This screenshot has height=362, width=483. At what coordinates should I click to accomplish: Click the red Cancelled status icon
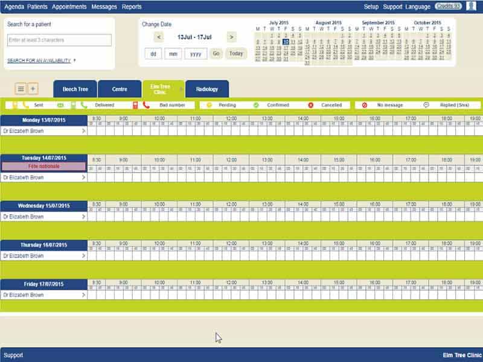click(x=311, y=105)
